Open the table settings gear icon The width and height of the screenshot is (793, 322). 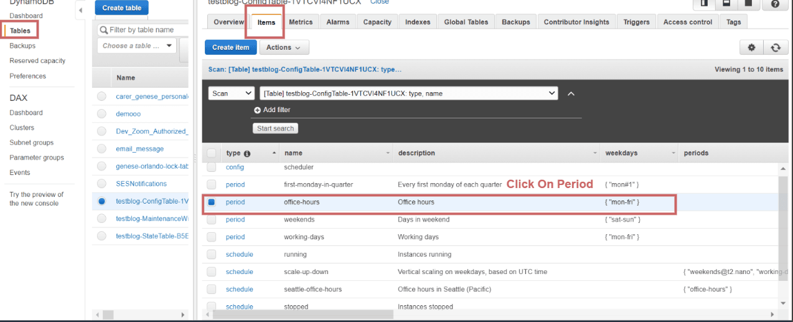point(751,47)
